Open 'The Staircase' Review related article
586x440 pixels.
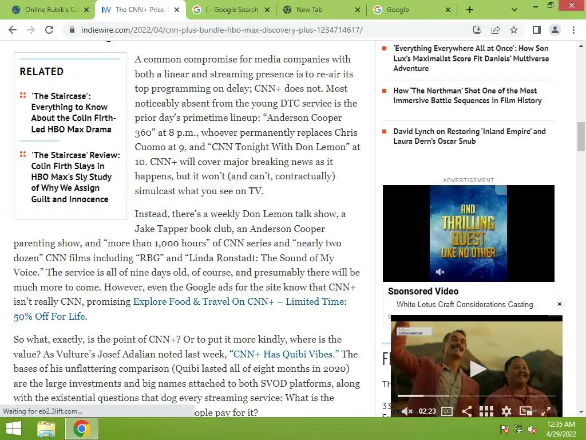click(x=76, y=177)
